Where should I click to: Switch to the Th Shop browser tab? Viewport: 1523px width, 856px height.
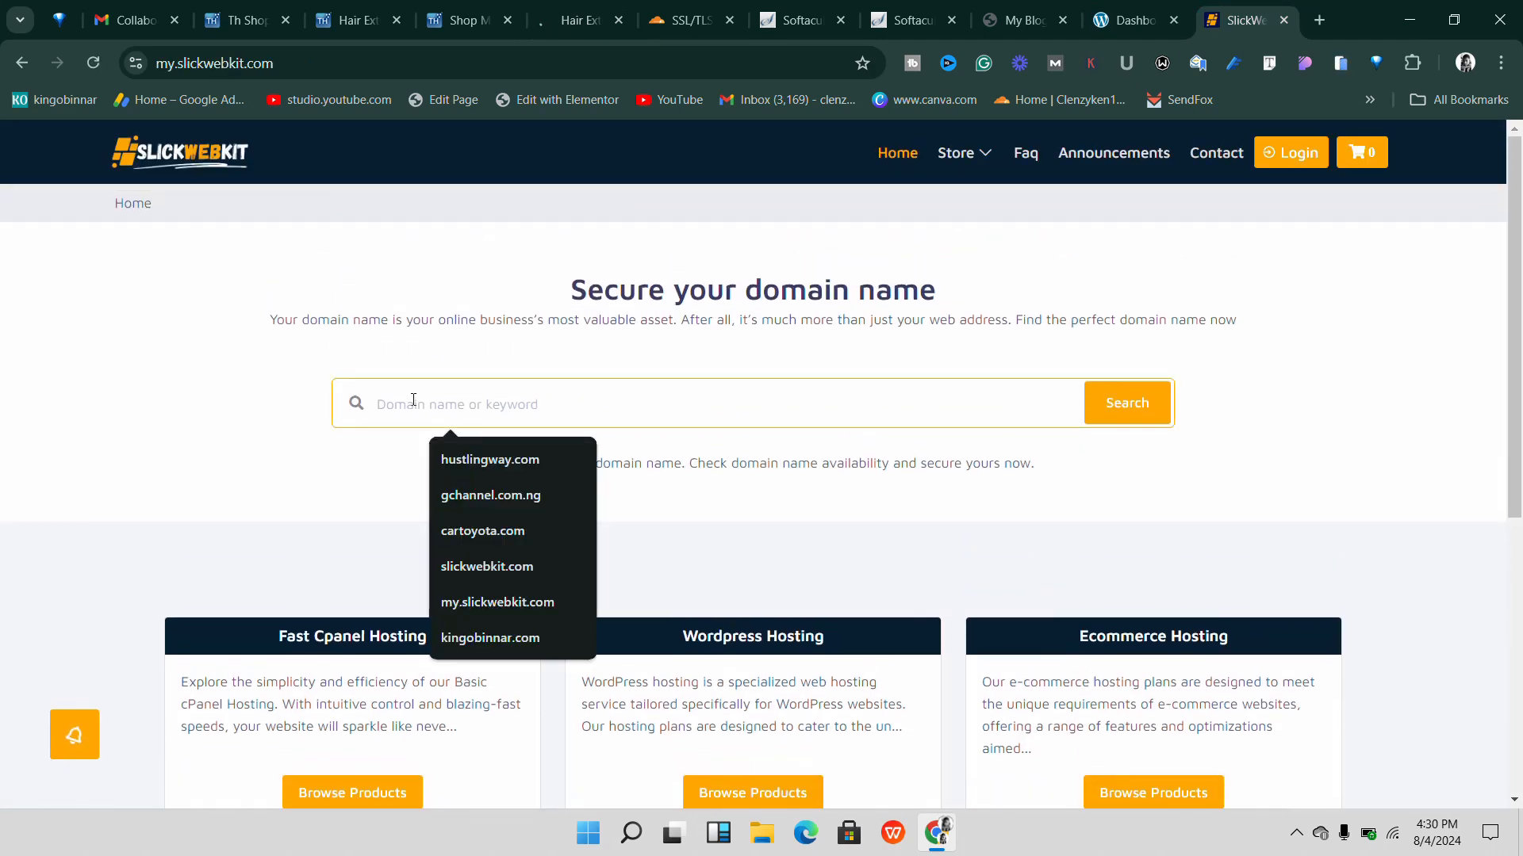(247, 20)
